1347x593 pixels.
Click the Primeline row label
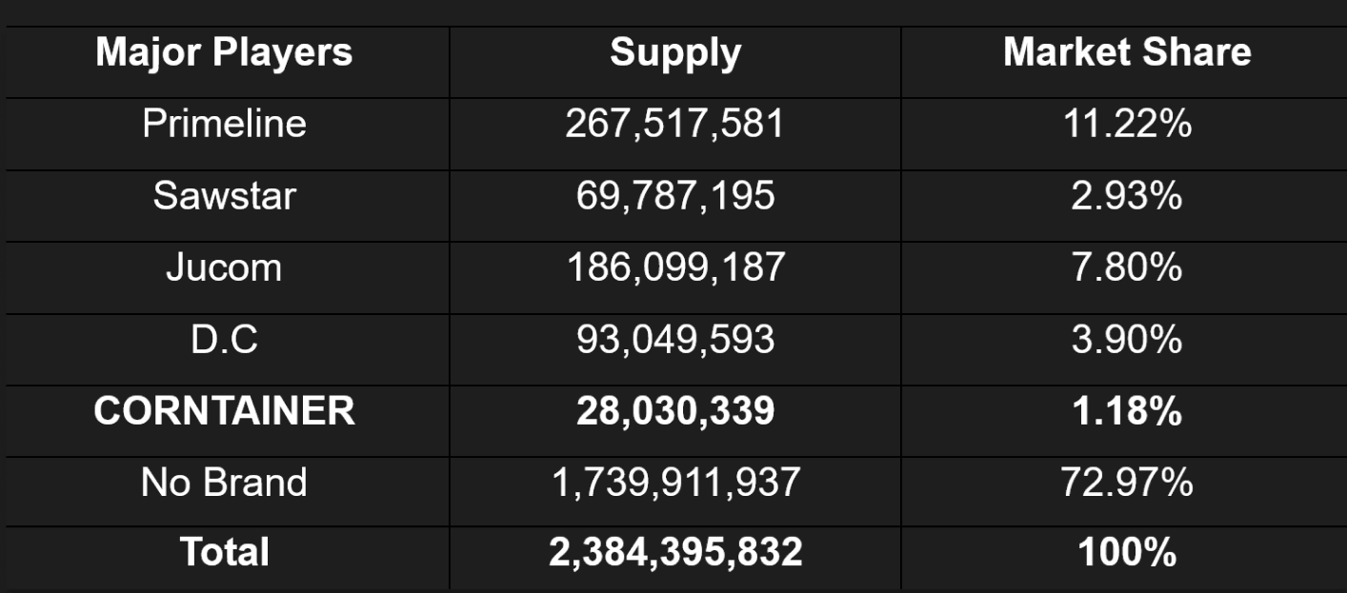click(x=224, y=124)
